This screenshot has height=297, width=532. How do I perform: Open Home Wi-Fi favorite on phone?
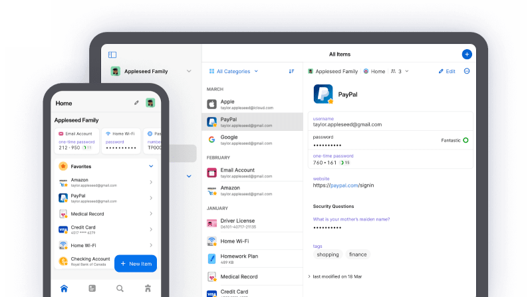tap(106, 245)
